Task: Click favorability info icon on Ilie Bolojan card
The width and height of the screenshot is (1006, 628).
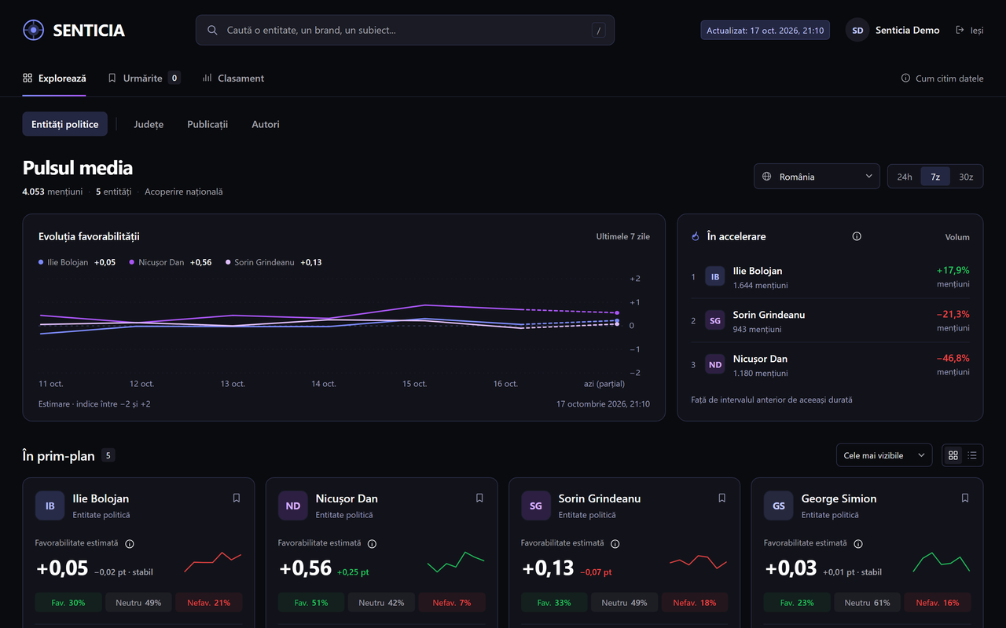Action: [x=130, y=544]
